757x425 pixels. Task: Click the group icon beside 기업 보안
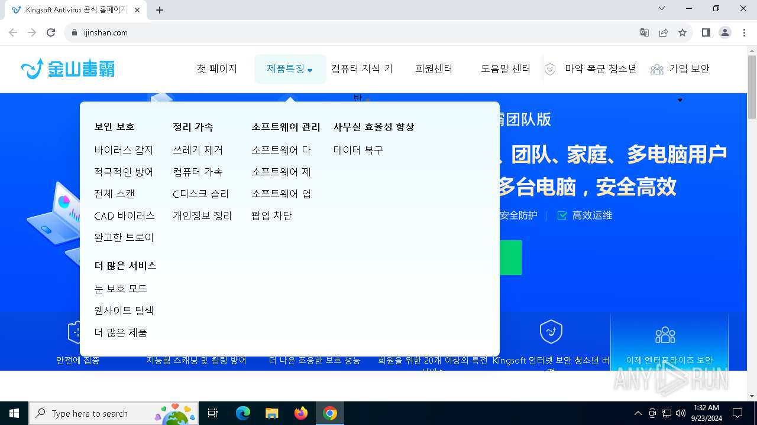656,69
